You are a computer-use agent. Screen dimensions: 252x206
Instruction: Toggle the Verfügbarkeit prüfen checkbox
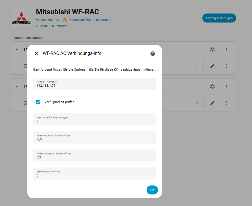pyautogui.click(x=39, y=102)
